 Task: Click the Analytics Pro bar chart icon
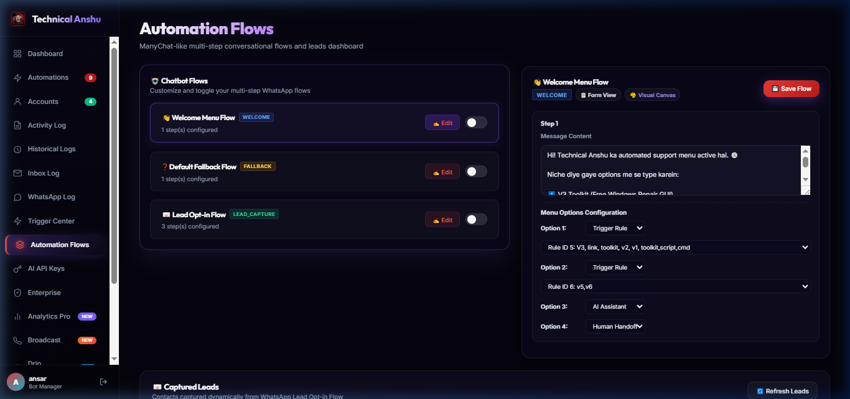click(17, 316)
